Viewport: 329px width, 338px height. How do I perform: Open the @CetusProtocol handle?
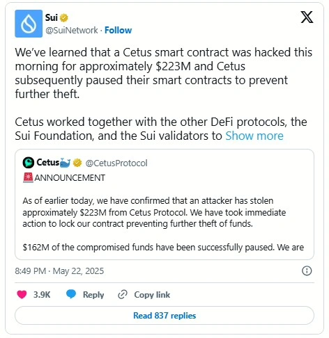coord(116,163)
